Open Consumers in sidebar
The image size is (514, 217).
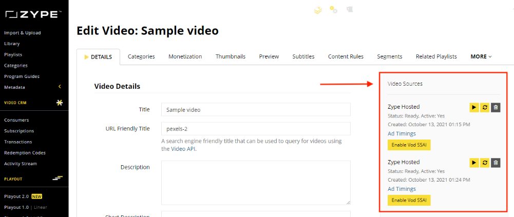16,120
